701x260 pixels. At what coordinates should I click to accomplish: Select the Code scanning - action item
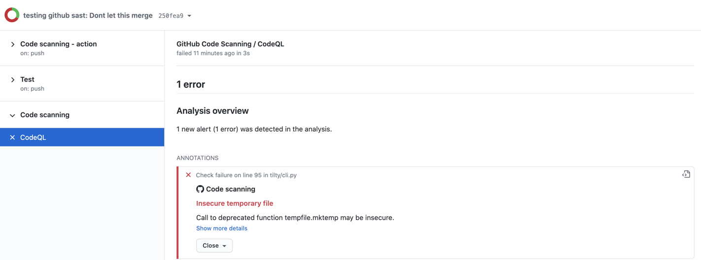(x=82, y=48)
